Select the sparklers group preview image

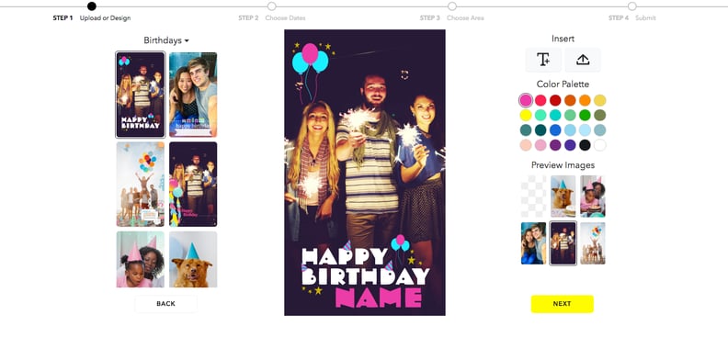[x=563, y=243]
